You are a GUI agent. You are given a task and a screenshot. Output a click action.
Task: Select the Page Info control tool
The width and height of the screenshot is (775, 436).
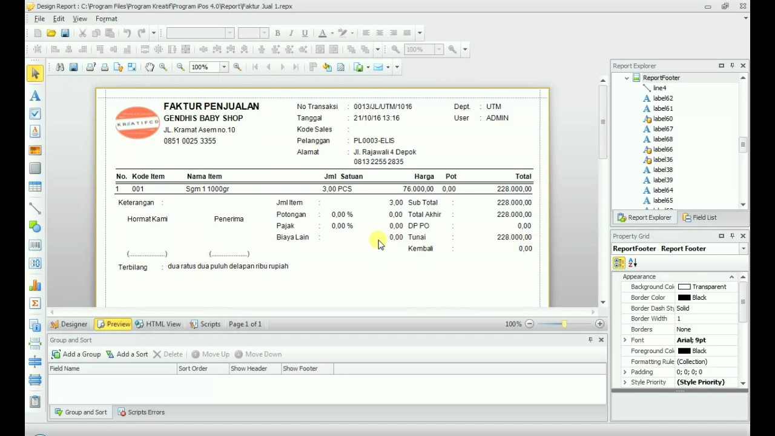coord(35,325)
